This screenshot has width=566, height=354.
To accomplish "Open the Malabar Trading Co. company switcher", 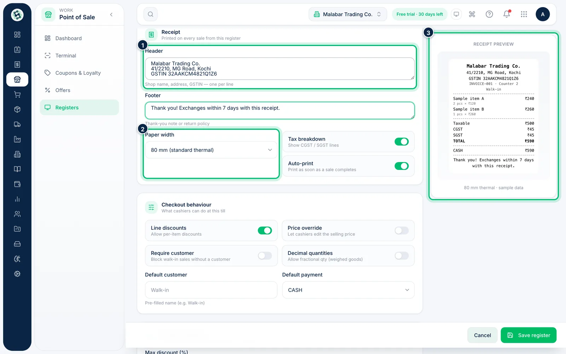I will 348,14.
